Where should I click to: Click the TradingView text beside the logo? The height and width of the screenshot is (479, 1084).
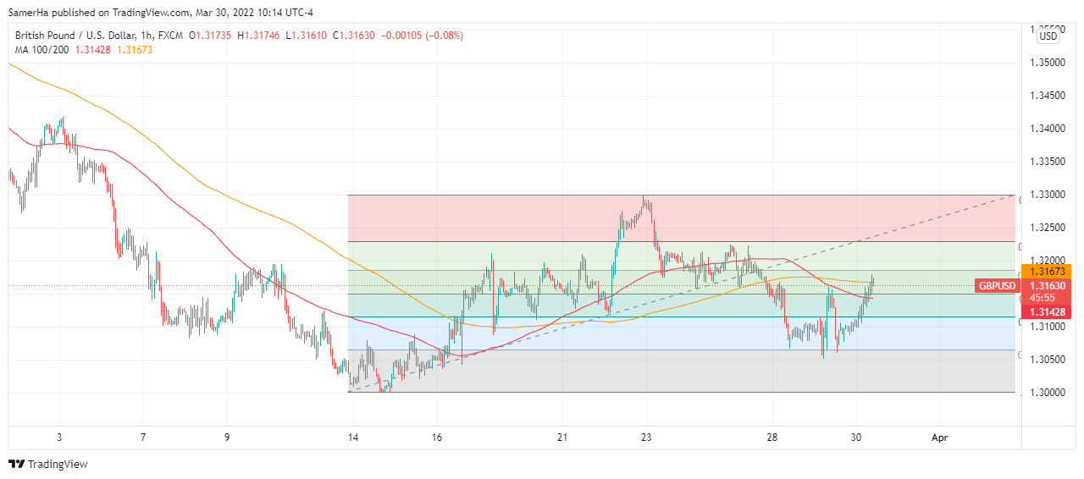58,464
